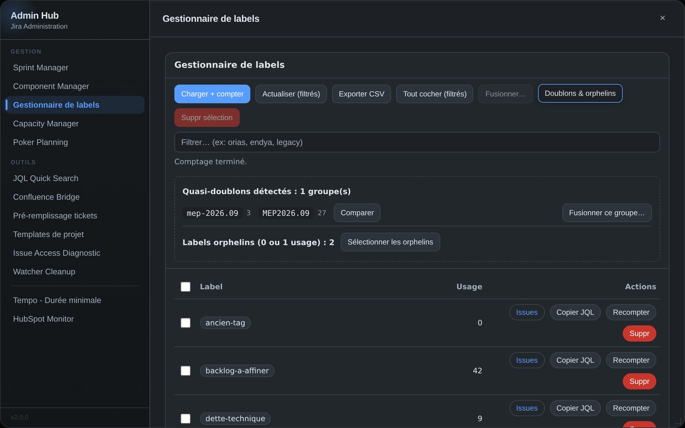Screen dimensions: 685x428
Task: Click the ancien-tag label chip
Action: coord(225,323)
